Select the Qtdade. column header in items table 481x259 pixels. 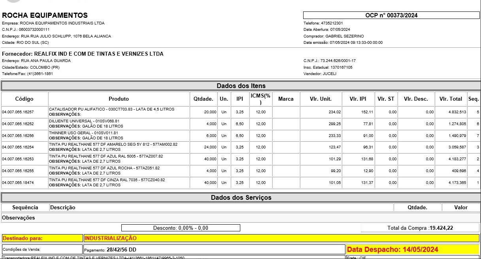pos(203,99)
